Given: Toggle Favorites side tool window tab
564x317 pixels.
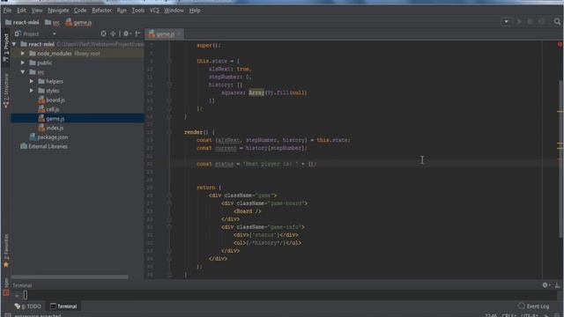Looking at the screenshot, I should click(6, 250).
